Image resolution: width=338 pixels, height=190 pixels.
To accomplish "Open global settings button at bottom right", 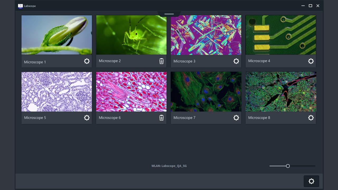I will pos(311,181).
